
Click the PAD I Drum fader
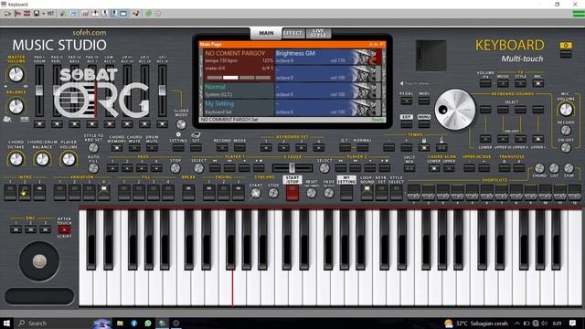pyautogui.click(x=39, y=90)
